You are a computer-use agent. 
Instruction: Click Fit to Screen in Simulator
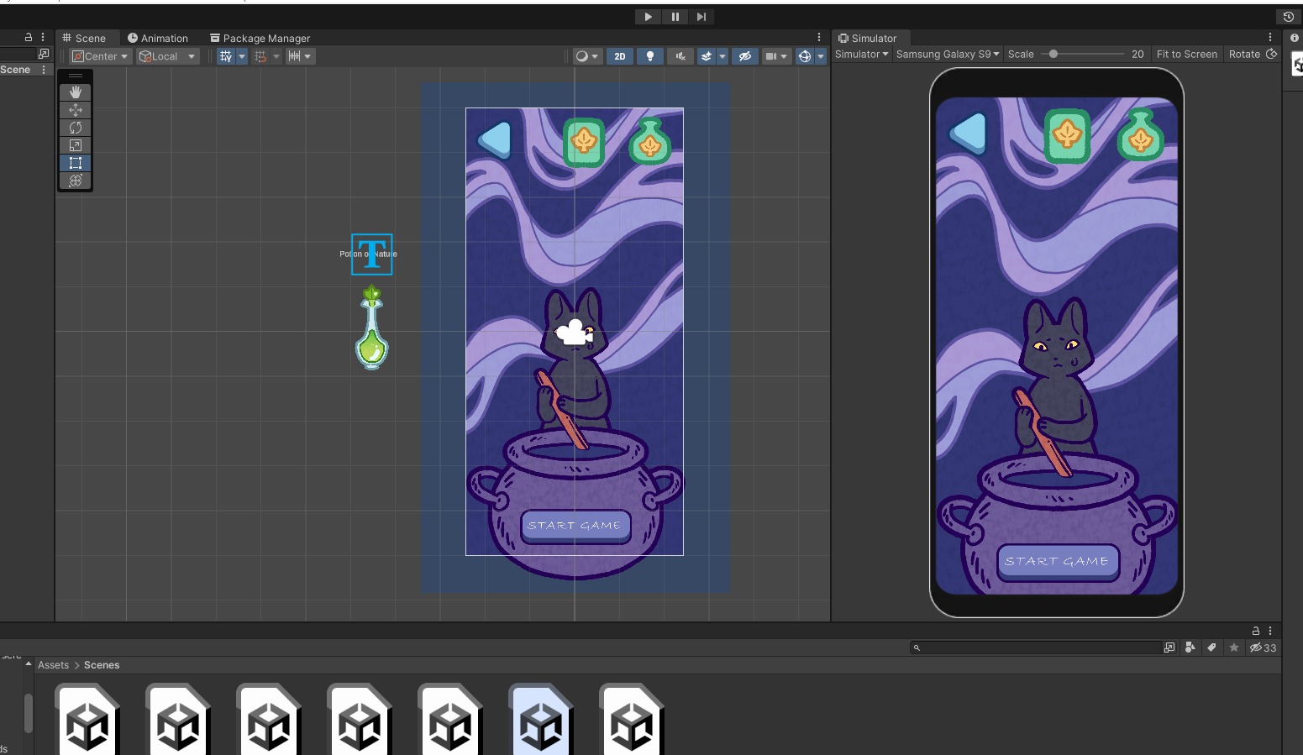click(x=1186, y=54)
